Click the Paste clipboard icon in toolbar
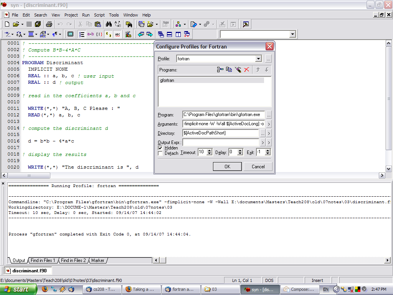 pos(98,24)
